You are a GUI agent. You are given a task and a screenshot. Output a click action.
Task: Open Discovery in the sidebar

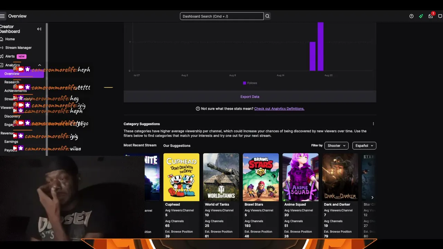[x=12, y=116]
